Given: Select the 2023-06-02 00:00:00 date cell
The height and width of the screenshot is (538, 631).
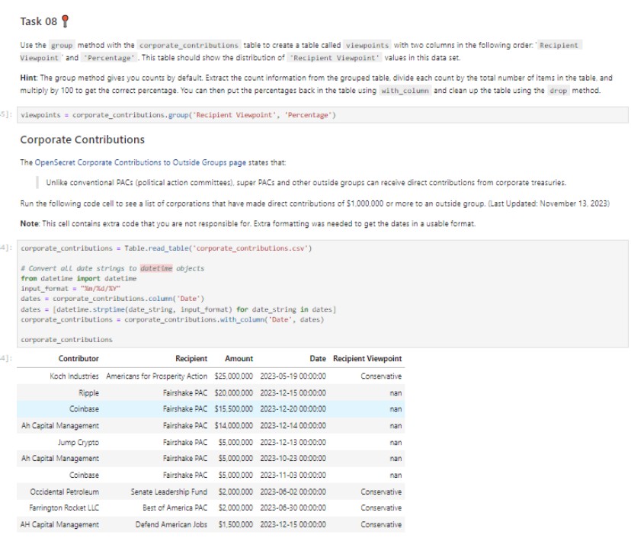Looking at the screenshot, I should [x=293, y=492].
